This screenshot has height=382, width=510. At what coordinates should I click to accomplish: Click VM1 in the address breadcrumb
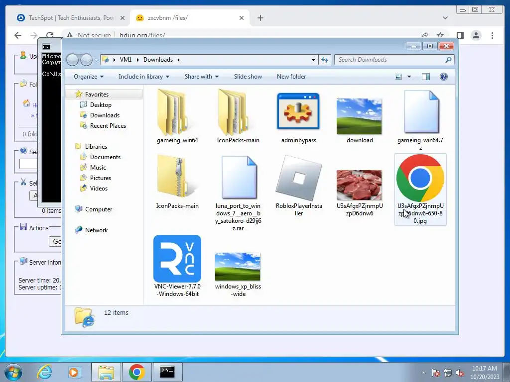click(x=126, y=60)
